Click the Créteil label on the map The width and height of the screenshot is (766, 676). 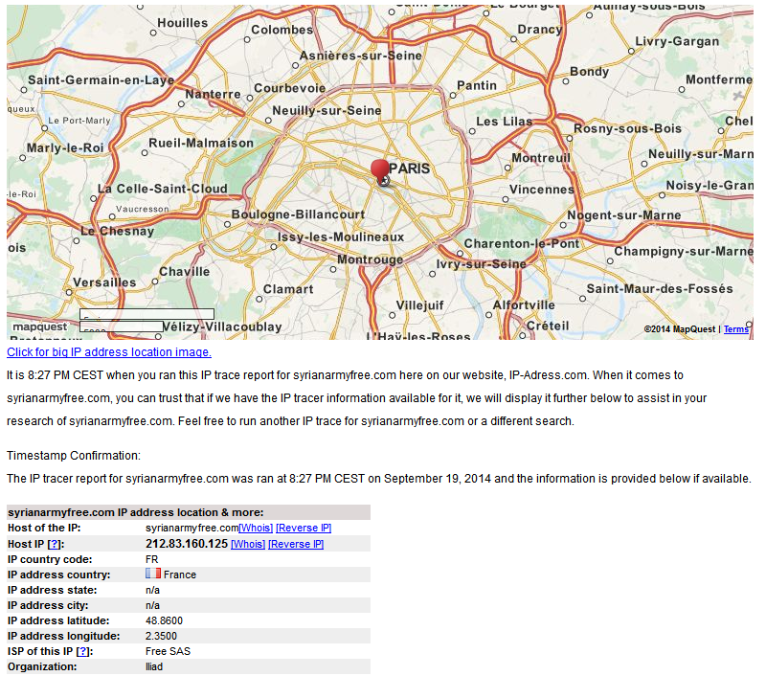(548, 326)
